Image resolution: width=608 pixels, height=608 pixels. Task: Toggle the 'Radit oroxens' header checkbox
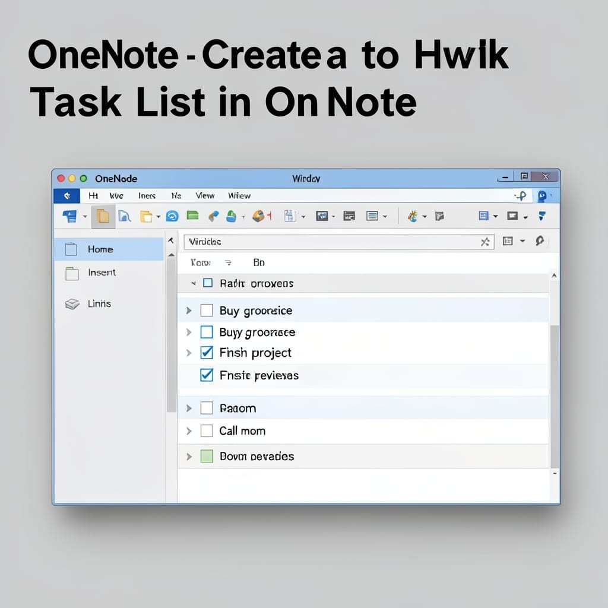click(208, 283)
